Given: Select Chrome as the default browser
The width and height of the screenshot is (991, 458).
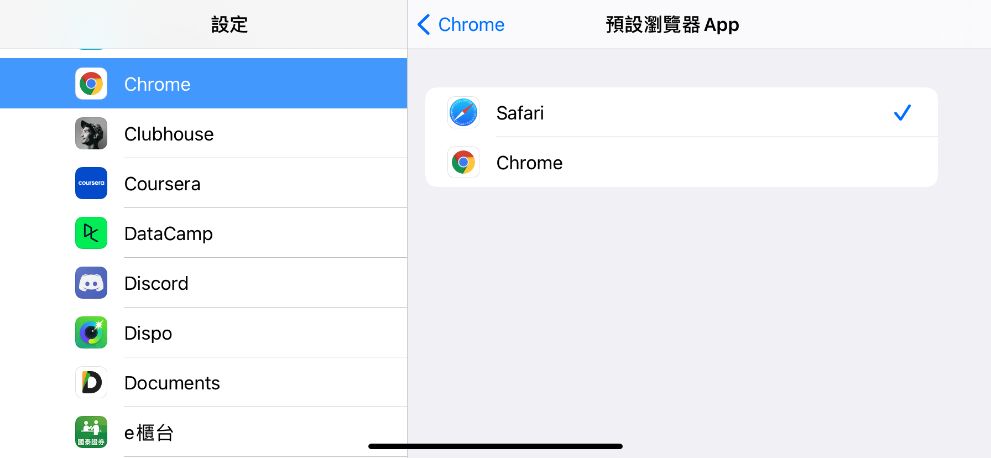Looking at the screenshot, I should click(664, 163).
